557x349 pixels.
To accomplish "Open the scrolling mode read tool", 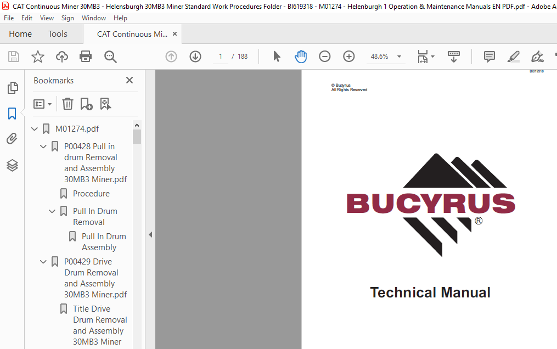I will point(454,57).
